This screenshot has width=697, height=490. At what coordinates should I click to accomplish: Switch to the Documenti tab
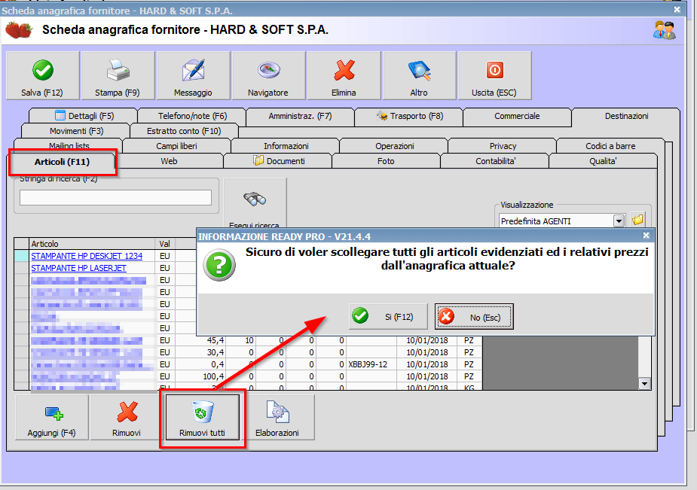pos(279,161)
